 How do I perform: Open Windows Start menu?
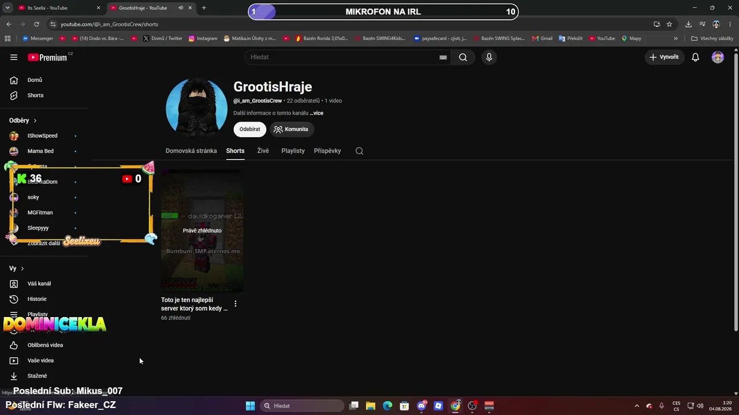250,406
